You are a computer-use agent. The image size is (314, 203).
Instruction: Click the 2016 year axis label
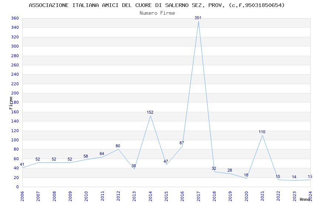(182, 196)
